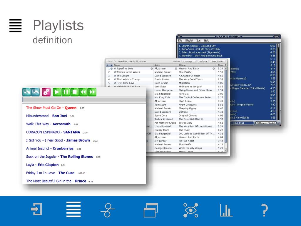This screenshot has width=301, height=226.
Task: Click the gray progress bar under toolbar
Action: (x=84, y=99)
